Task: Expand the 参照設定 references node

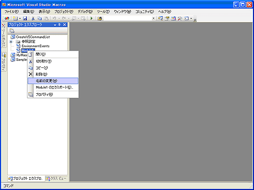Action: pos(11,42)
